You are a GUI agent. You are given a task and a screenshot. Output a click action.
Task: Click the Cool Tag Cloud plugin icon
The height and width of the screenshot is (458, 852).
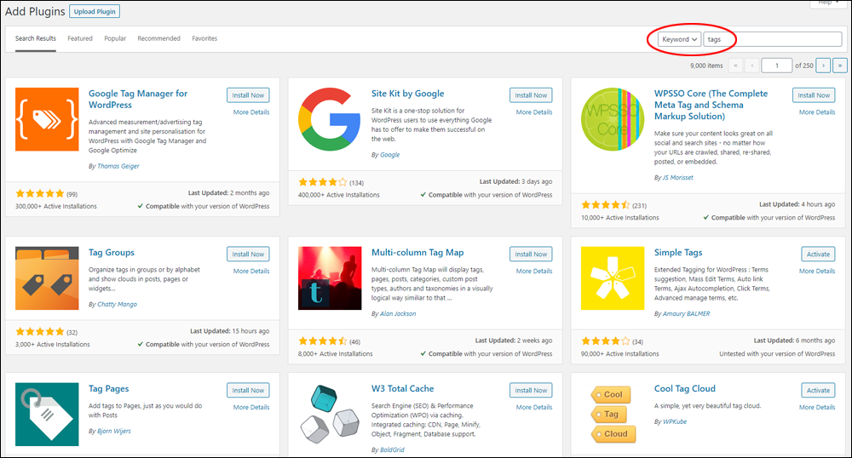(x=613, y=415)
